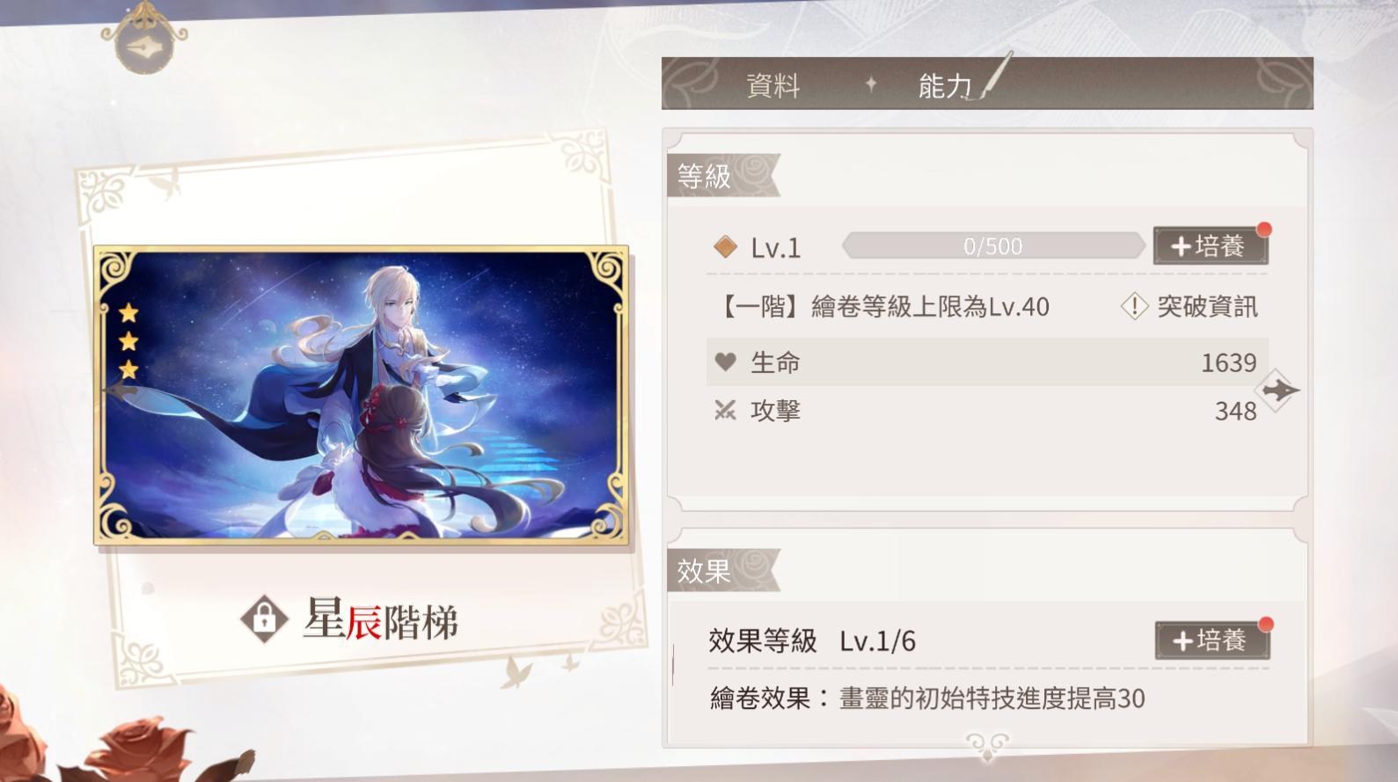Click the heart 生命 icon

[x=725, y=362]
